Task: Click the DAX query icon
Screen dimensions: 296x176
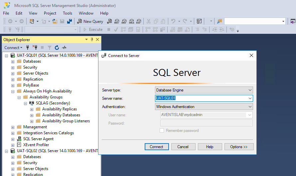Action: tap(139, 22)
